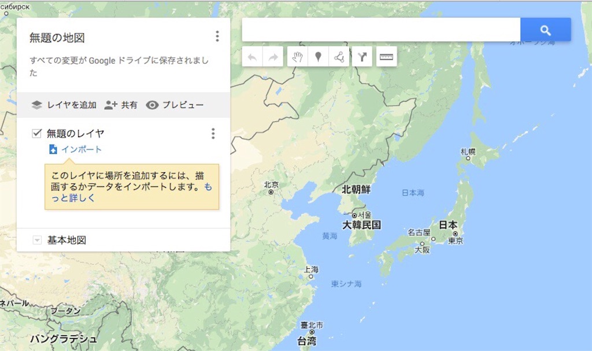Image resolution: width=592 pixels, height=351 pixels.
Task: Click the 無題のレイヤ layer name
Action: click(76, 134)
